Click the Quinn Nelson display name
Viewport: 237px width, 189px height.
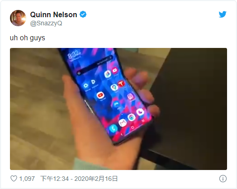[53, 14]
